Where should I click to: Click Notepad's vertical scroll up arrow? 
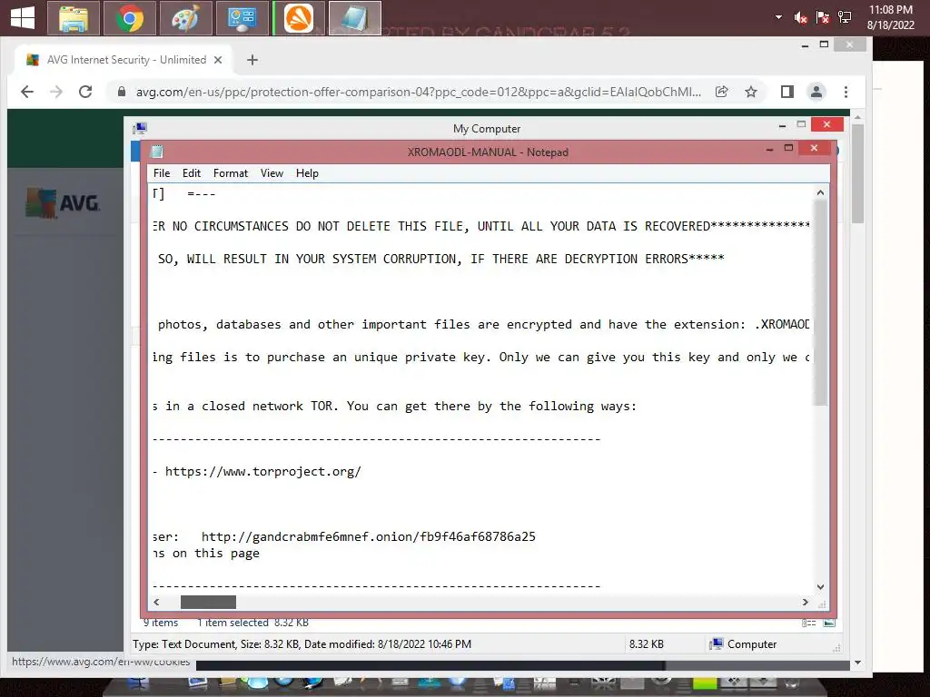click(820, 192)
